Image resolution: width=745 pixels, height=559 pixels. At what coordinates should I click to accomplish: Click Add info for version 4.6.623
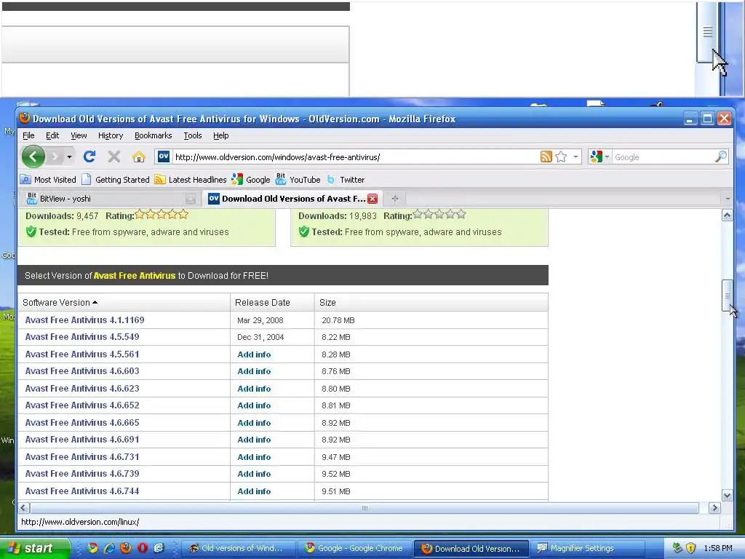click(254, 389)
